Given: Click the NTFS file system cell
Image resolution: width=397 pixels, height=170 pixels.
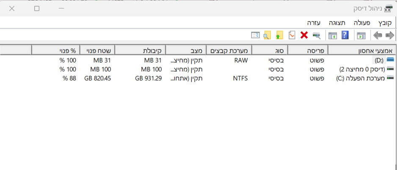Looking at the screenshot, I should (240, 78).
